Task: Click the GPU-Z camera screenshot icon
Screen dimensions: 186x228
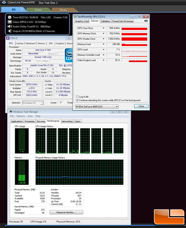Action: 146,21
